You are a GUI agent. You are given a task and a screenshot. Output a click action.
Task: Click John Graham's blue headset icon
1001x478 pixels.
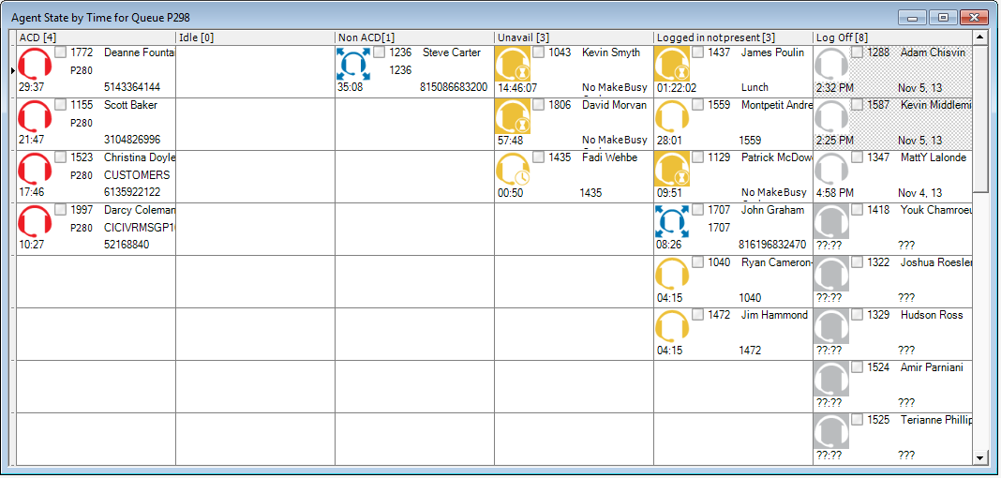[x=672, y=221]
